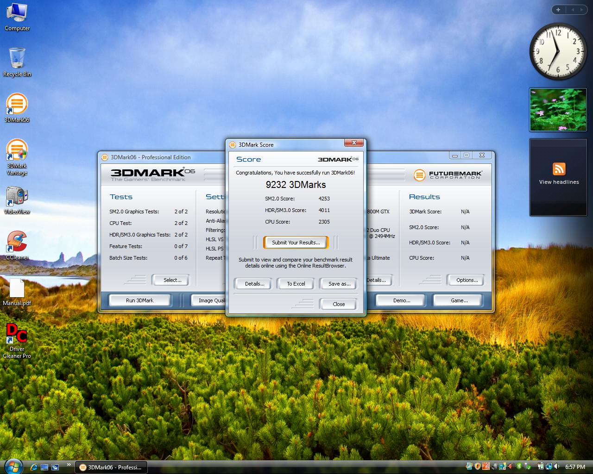Click the sidebar next gadgets page arrow
Image resolution: width=593 pixels, height=474 pixels.
point(582,10)
